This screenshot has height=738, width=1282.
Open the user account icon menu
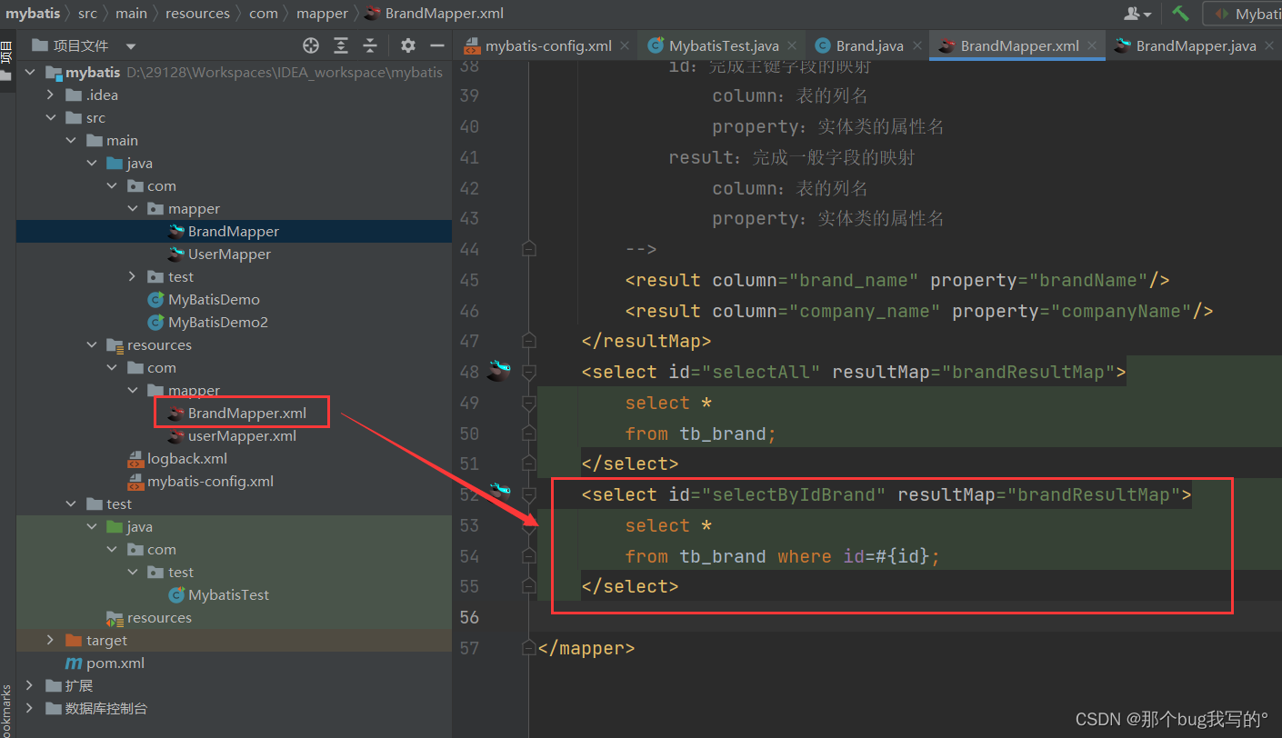click(x=1137, y=14)
